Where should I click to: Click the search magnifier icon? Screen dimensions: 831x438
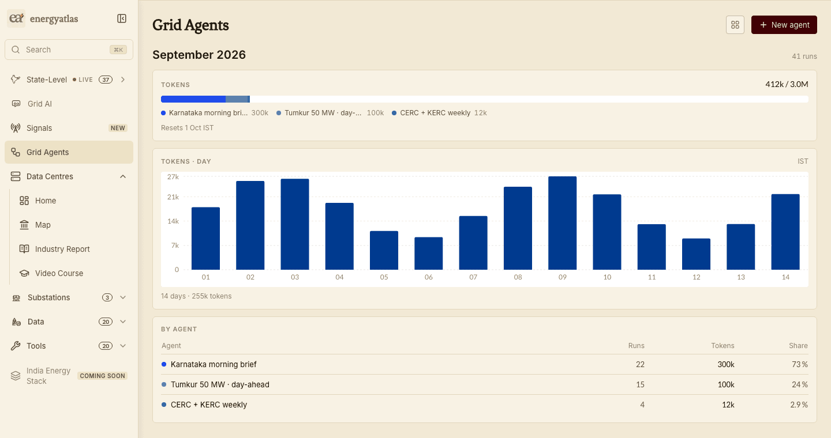16,50
